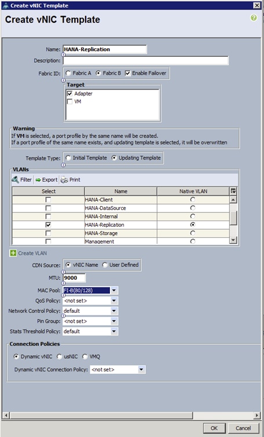Check the HANA-Client VLAN select box
Screen dimensions: 264x437
(x=49, y=200)
